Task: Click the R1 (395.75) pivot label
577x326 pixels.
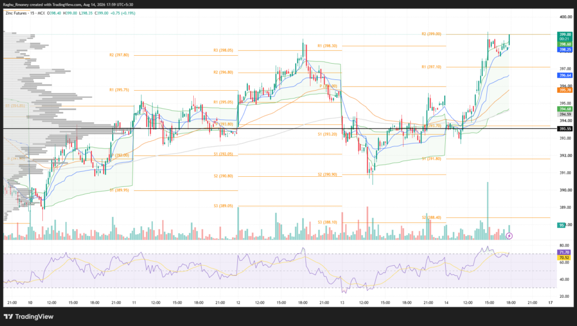Action: click(119, 90)
